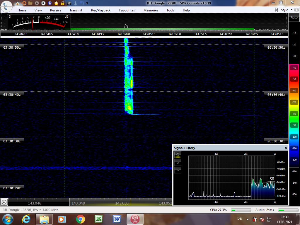Click the options gear icon by Style
This screenshot has width=300, height=225.
pos(296,10)
